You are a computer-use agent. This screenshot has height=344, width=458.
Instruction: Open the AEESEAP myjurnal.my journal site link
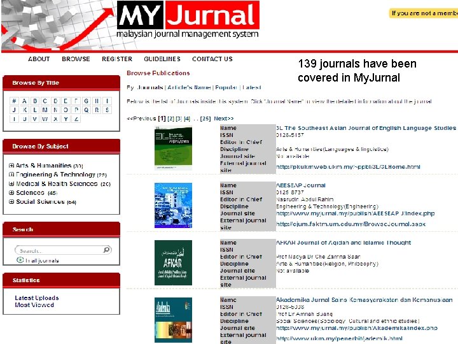coord(356,213)
